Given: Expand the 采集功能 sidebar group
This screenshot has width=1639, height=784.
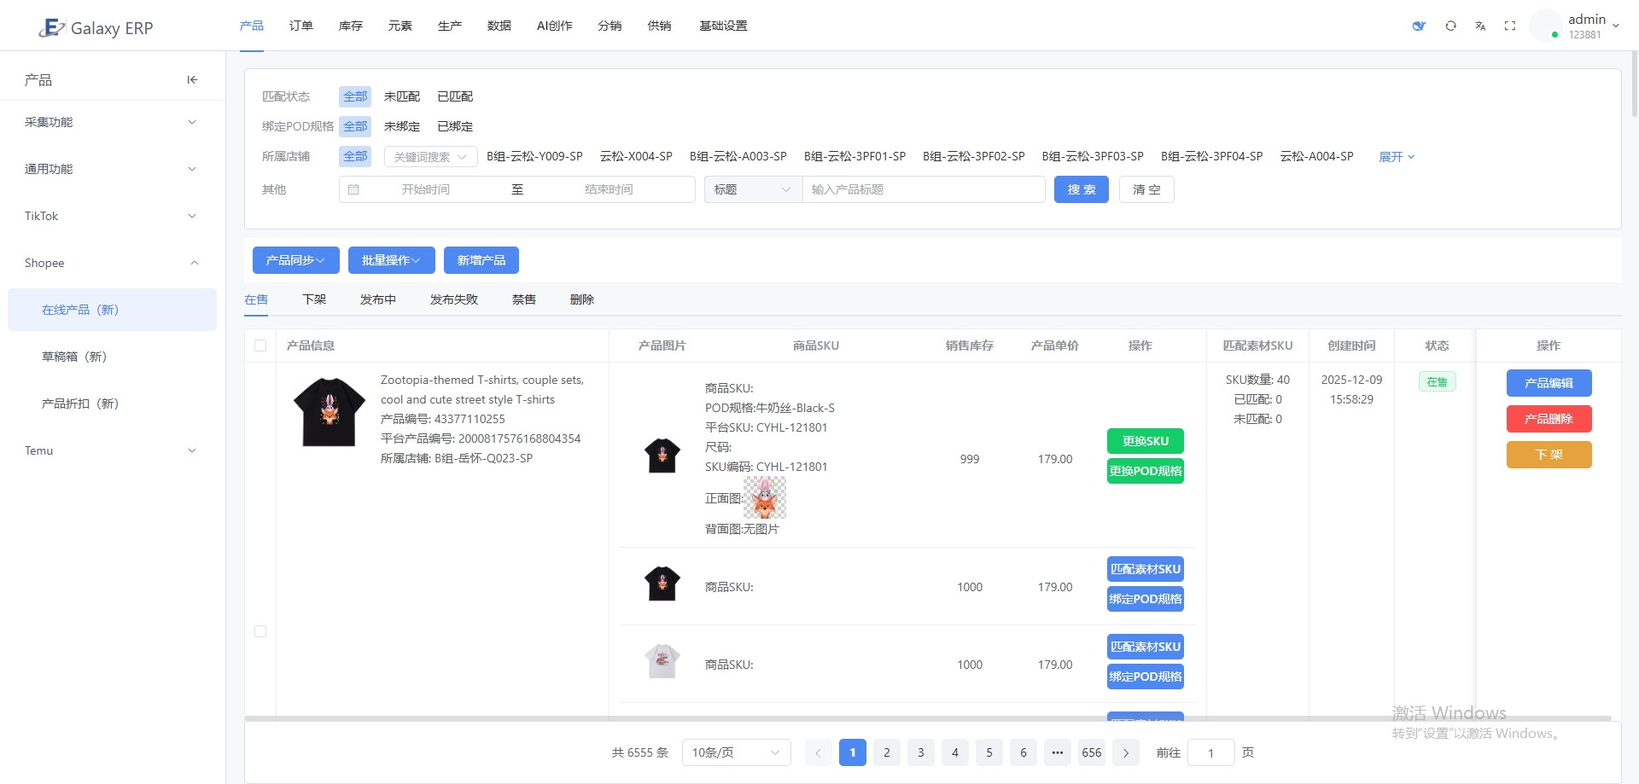Looking at the screenshot, I should point(112,122).
